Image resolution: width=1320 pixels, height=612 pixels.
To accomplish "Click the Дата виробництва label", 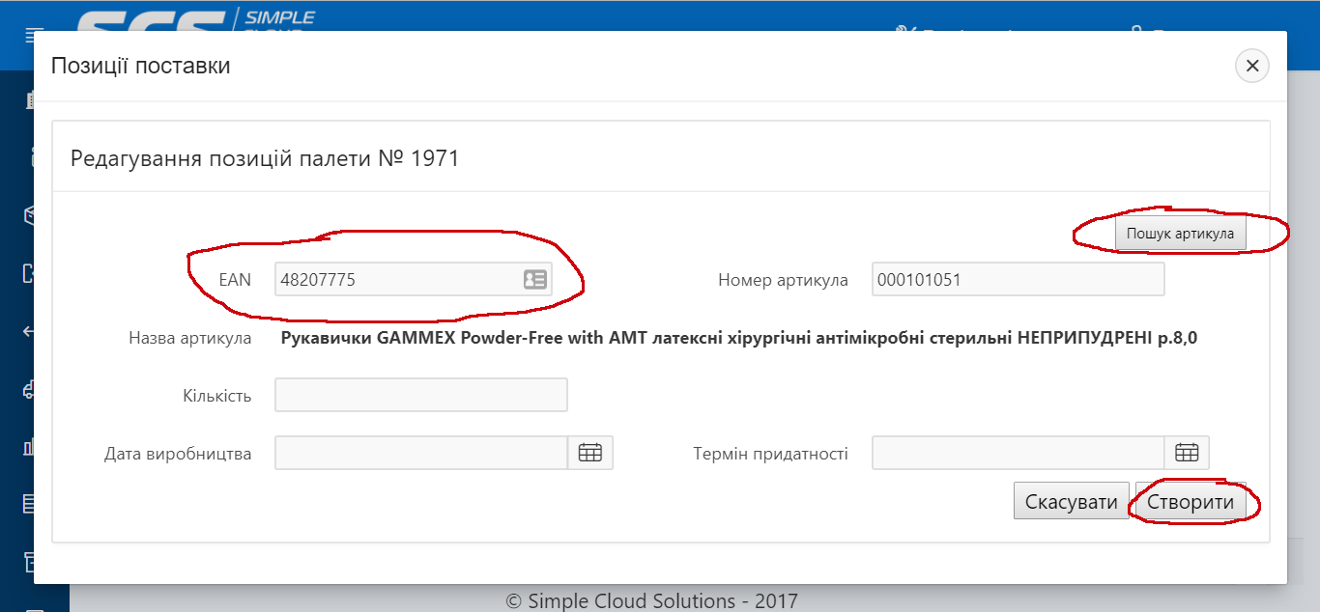I will [178, 454].
